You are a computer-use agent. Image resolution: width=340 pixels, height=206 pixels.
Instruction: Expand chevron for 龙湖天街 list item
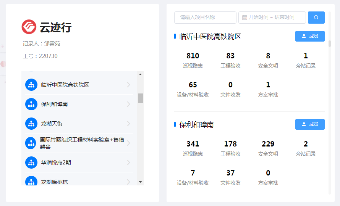click(128, 124)
